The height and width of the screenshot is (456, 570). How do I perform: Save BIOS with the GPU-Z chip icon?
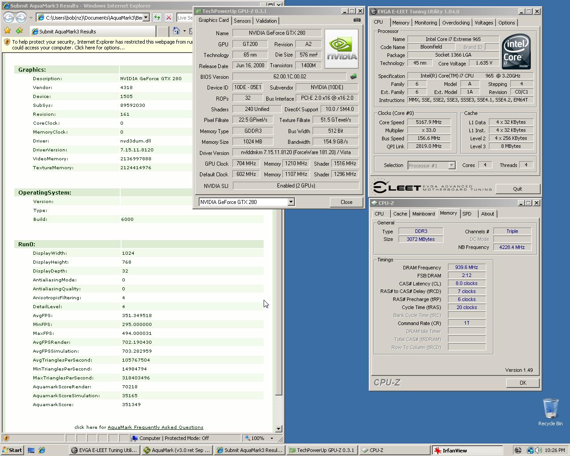click(x=354, y=77)
